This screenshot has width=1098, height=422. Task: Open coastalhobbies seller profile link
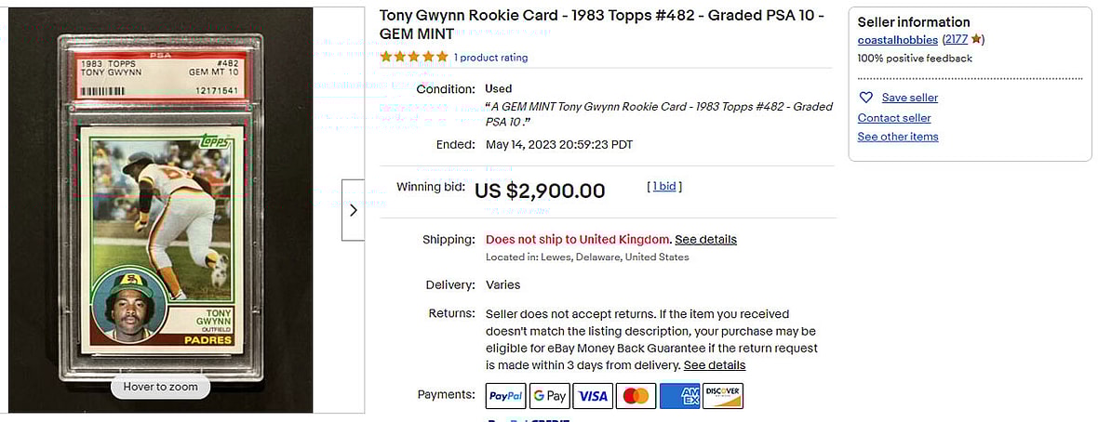(897, 40)
